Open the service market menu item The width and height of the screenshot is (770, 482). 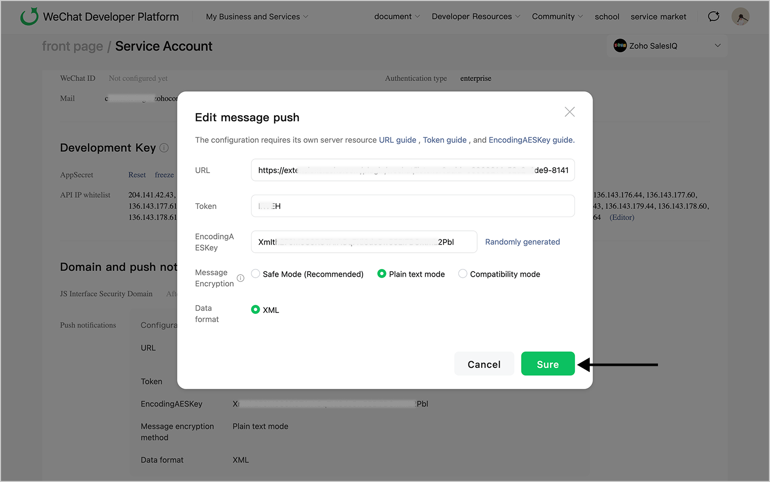tap(658, 17)
